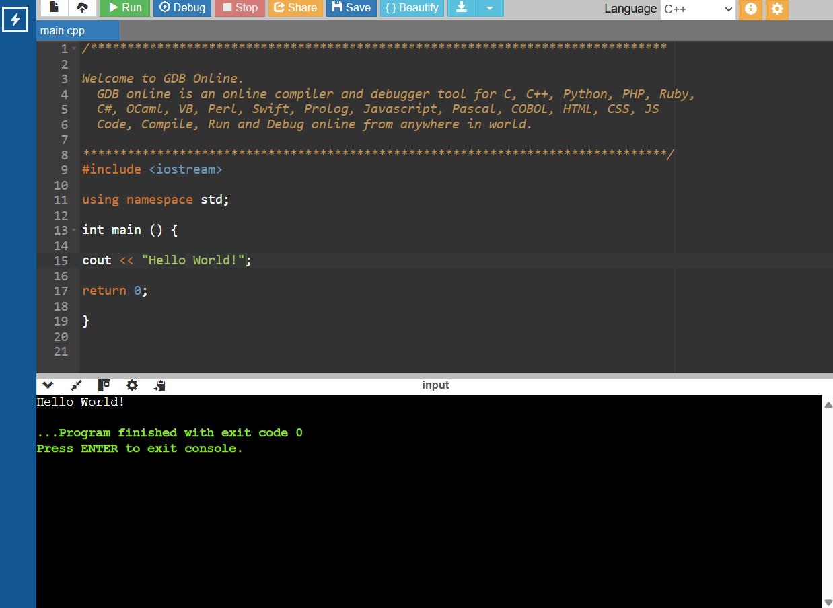Select the input tab of the console
The image size is (833, 608).
(435, 385)
